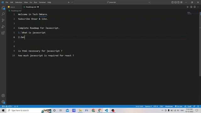Show hidden system tray icons
The image size is (201, 113).
tap(162, 110)
